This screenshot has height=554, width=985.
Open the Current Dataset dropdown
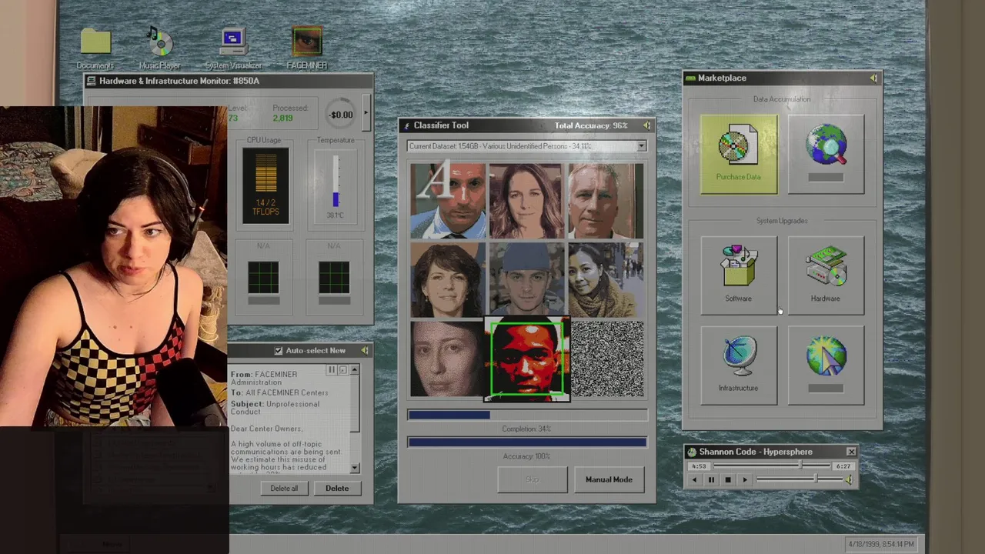coord(526,146)
